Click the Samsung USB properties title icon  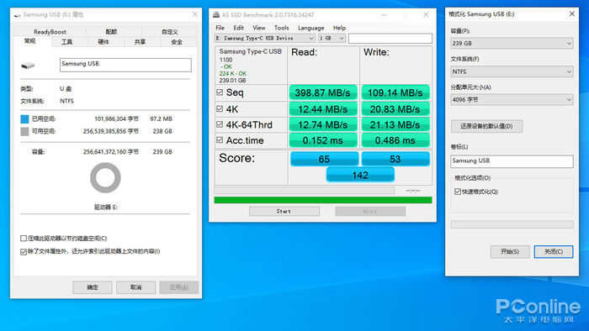(x=18, y=15)
